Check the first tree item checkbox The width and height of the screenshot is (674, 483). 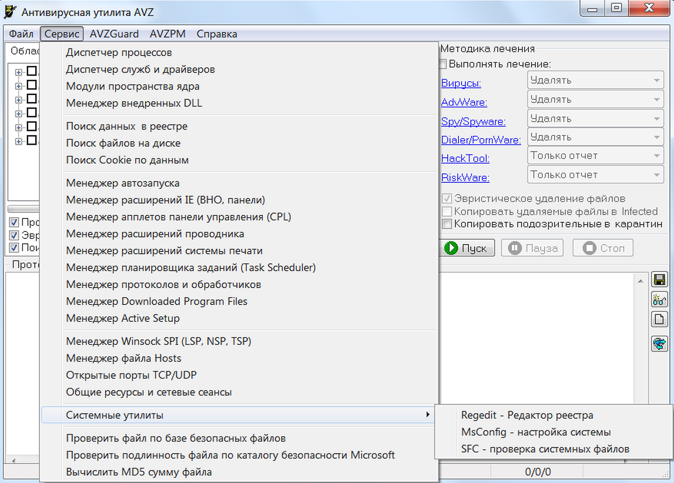point(32,71)
